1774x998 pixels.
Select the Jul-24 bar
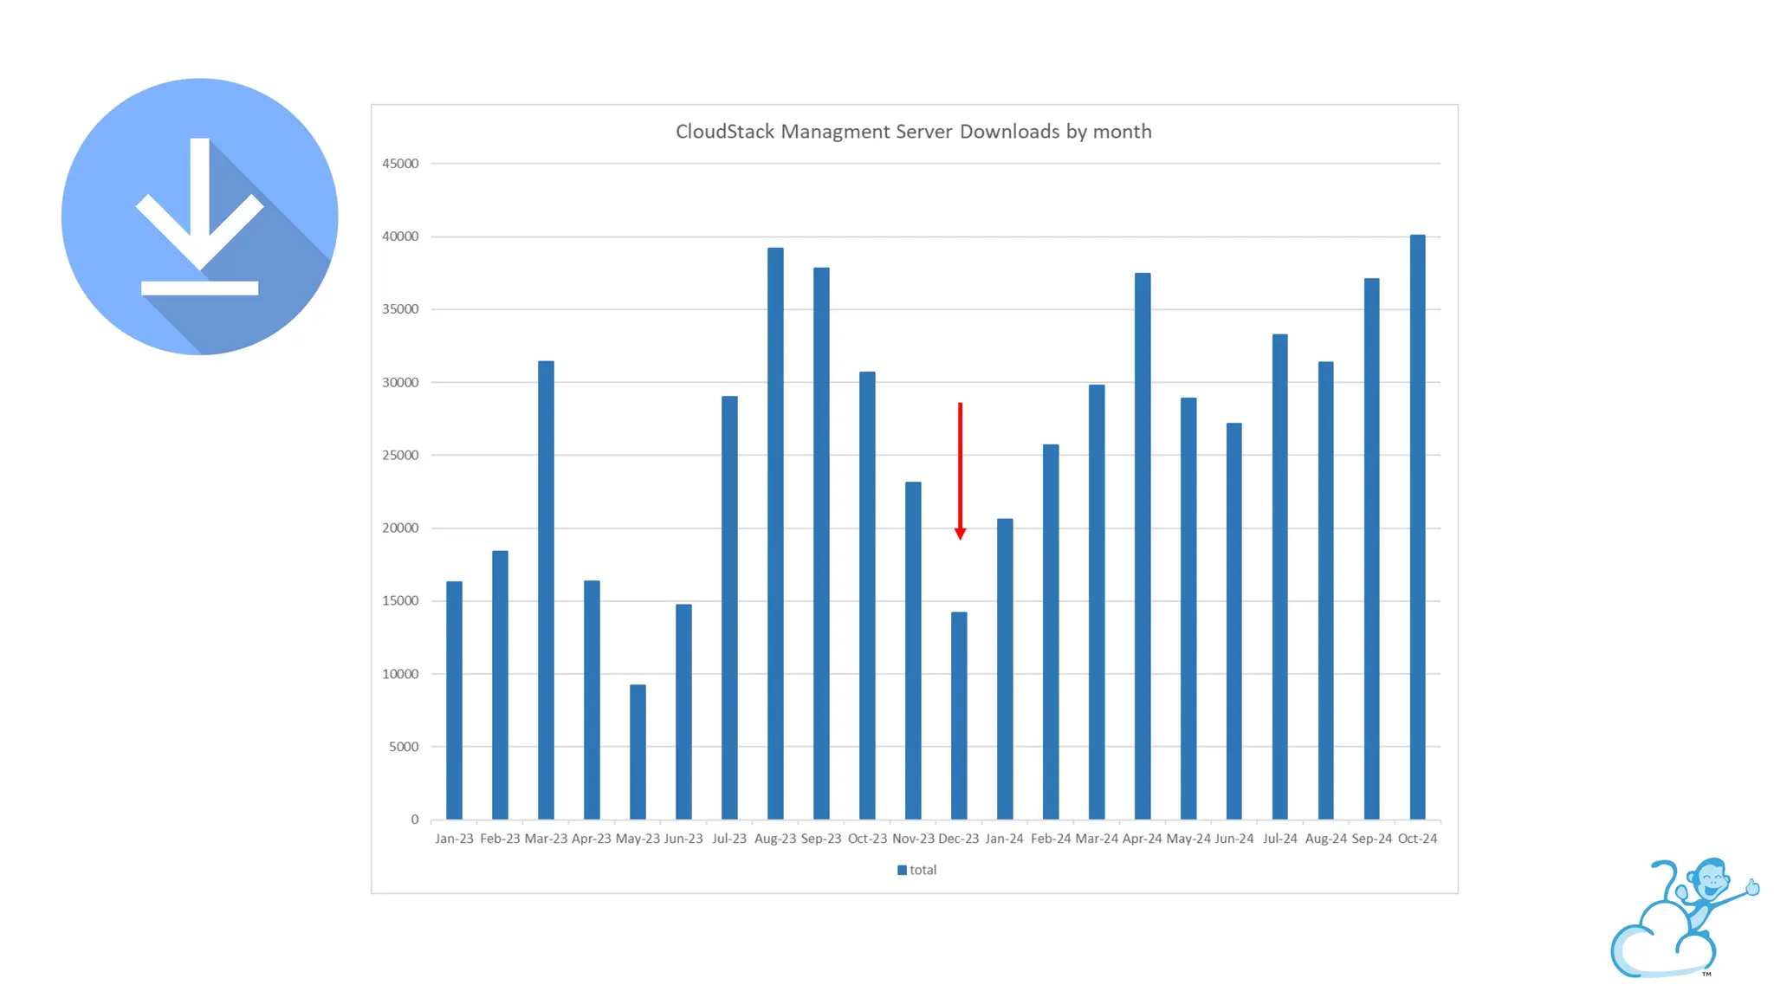coord(1279,576)
